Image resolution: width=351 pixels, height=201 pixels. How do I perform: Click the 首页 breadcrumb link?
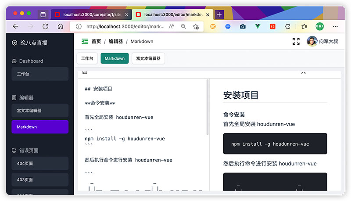(x=96, y=41)
